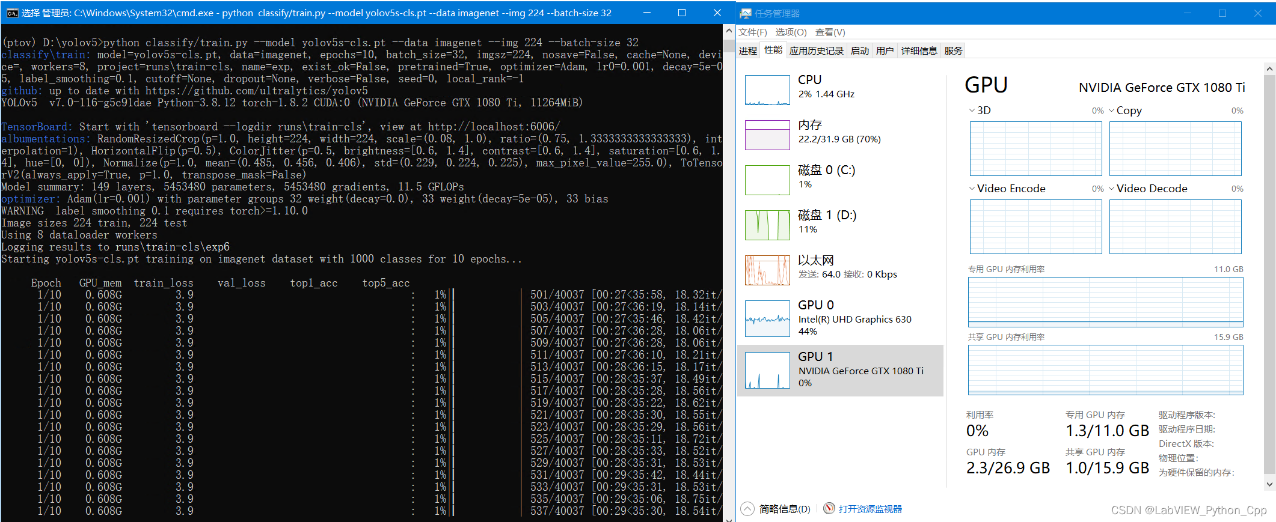1276x522 pixels.
Task: Select 磁盘 0 (C:) disk item
Action: [840, 180]
